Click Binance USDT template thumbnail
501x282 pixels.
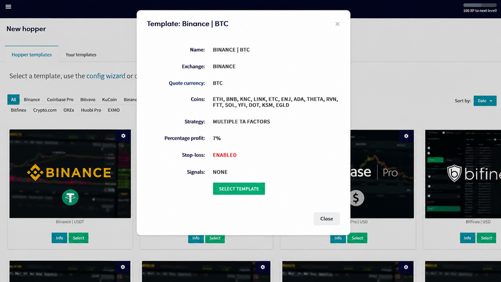70,174
